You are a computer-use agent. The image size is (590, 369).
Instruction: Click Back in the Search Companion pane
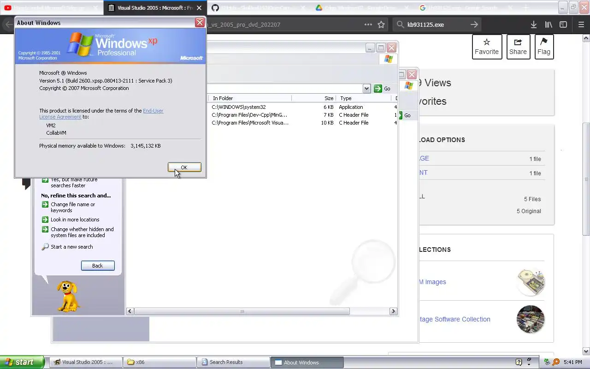point(98,266)
